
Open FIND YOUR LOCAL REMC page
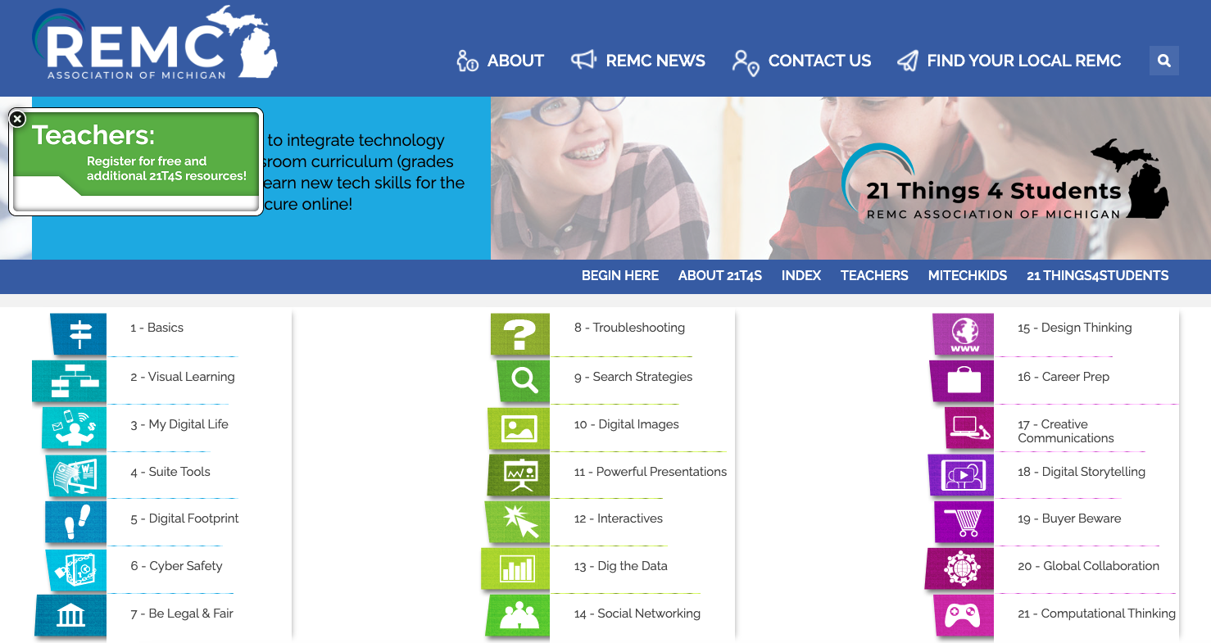click(x=1009, y=61)
